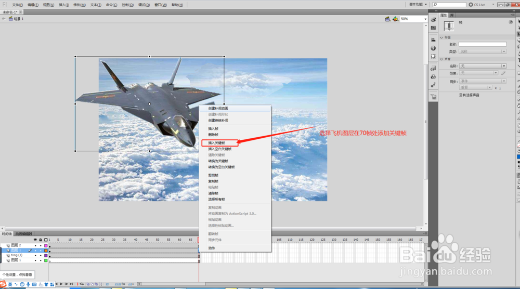Screen dimensions: 520x289
Task: Open the 50% stage zoom dropdown
Action: (x=425, y=19)
